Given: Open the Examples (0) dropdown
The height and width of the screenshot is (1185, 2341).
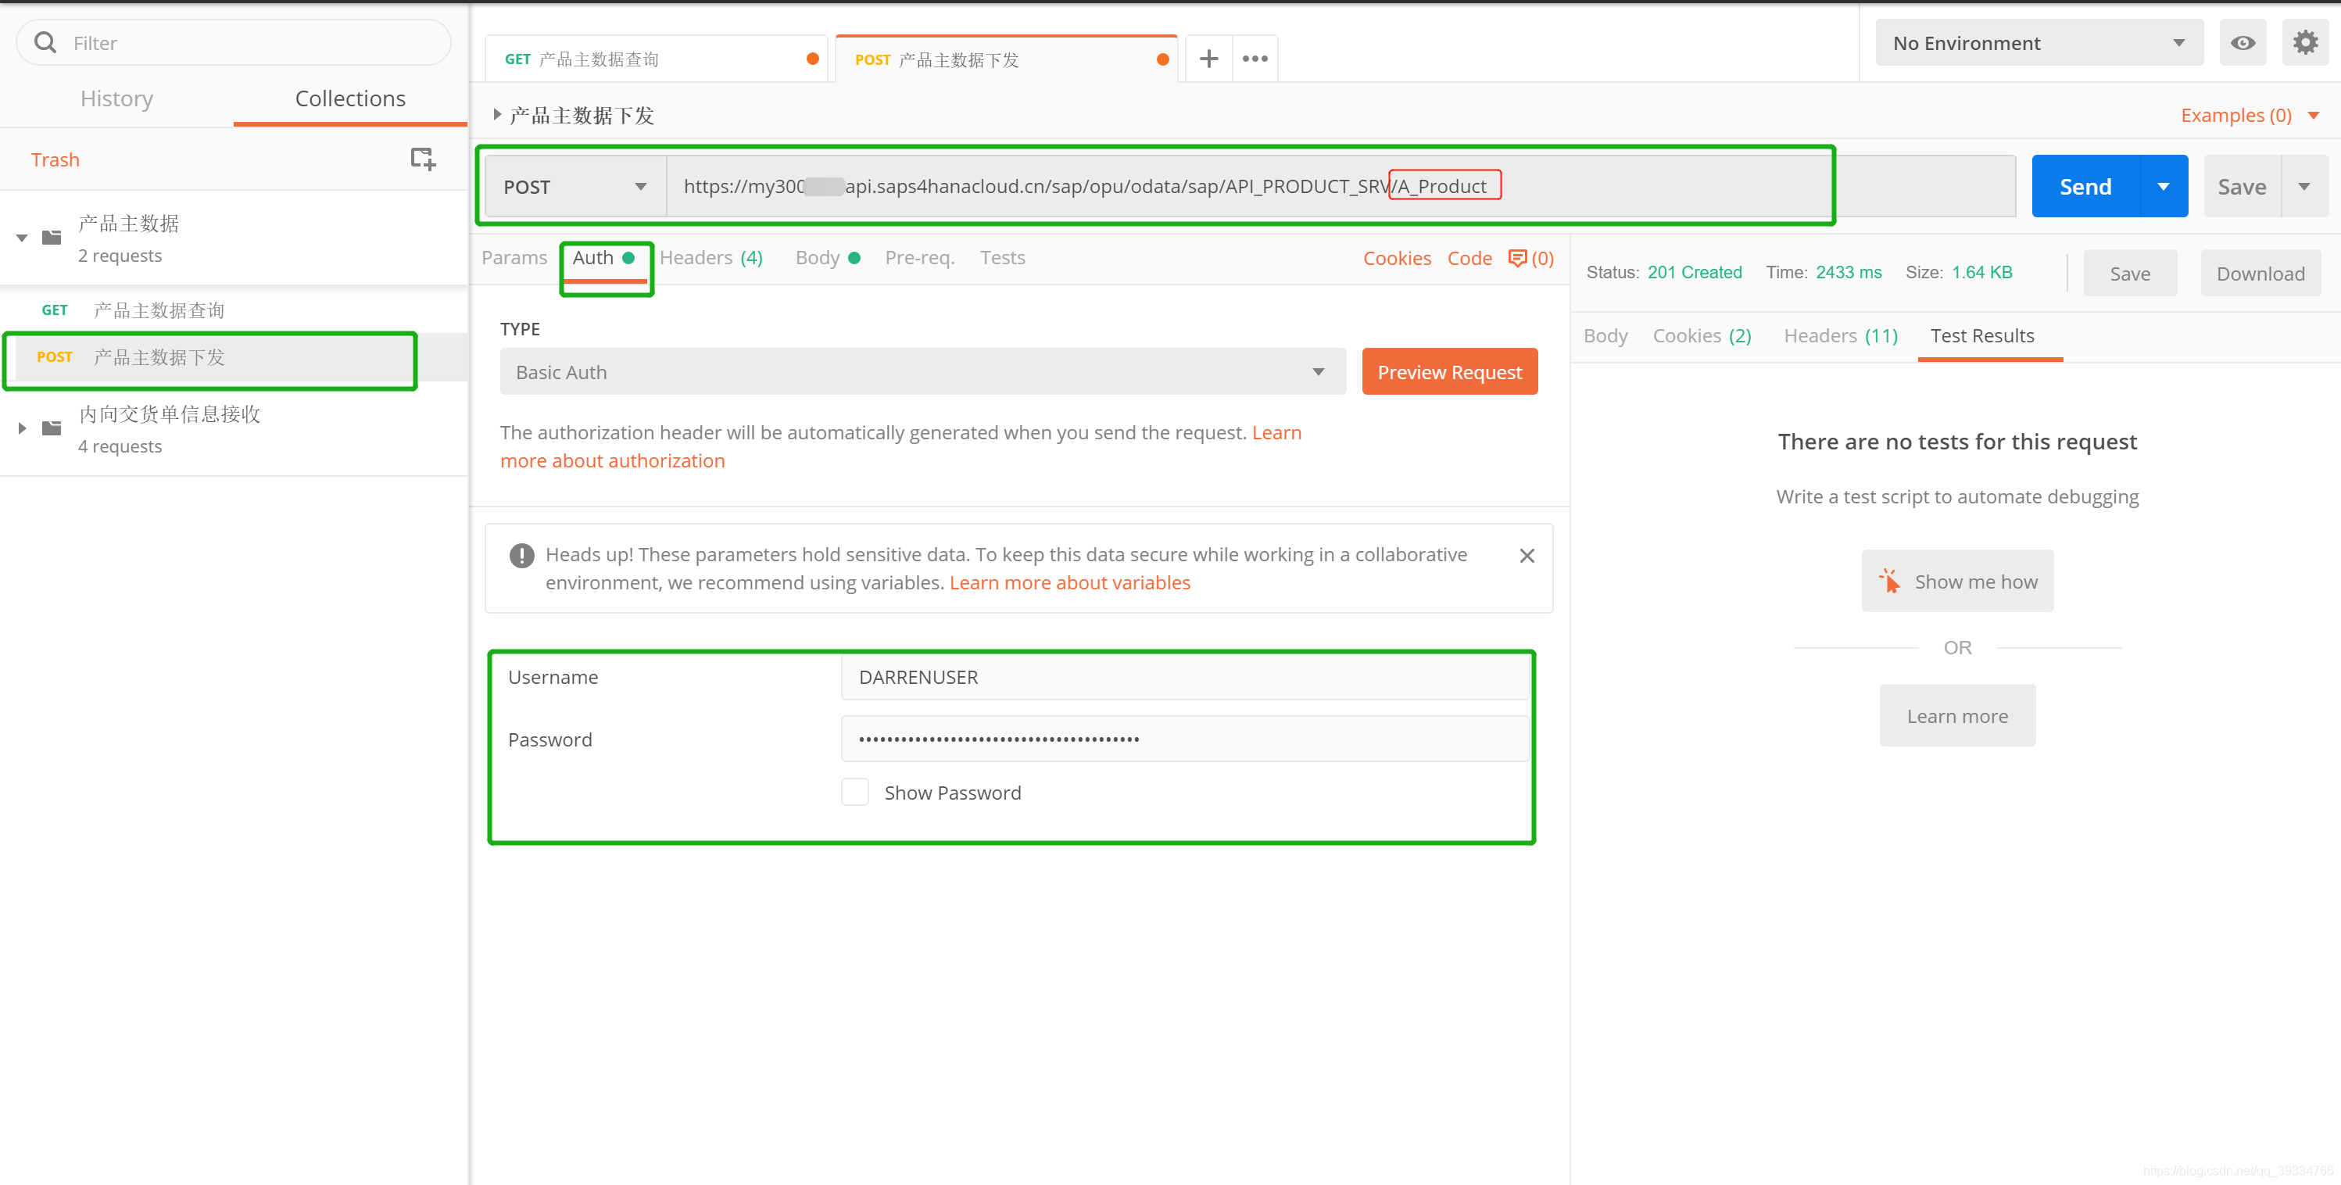Looking at the screenshot, I should [2250, 116].
